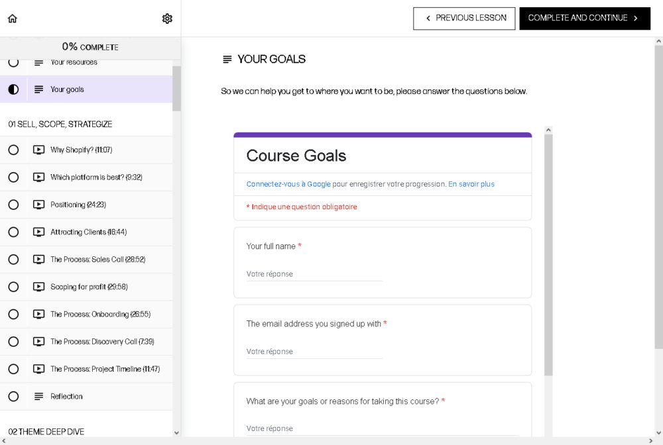Image resolution: width=663 pixels, height=445 pixels.
Task: Go back with Previous Lesson button
Action: 464,18
